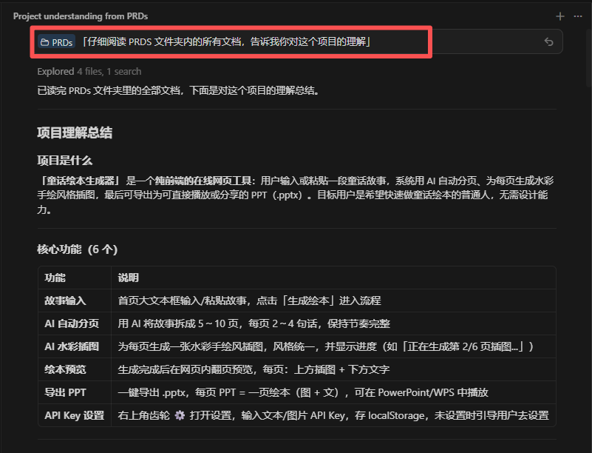
Task: Click inside the user prompt message box
Action: coord(296,42)
